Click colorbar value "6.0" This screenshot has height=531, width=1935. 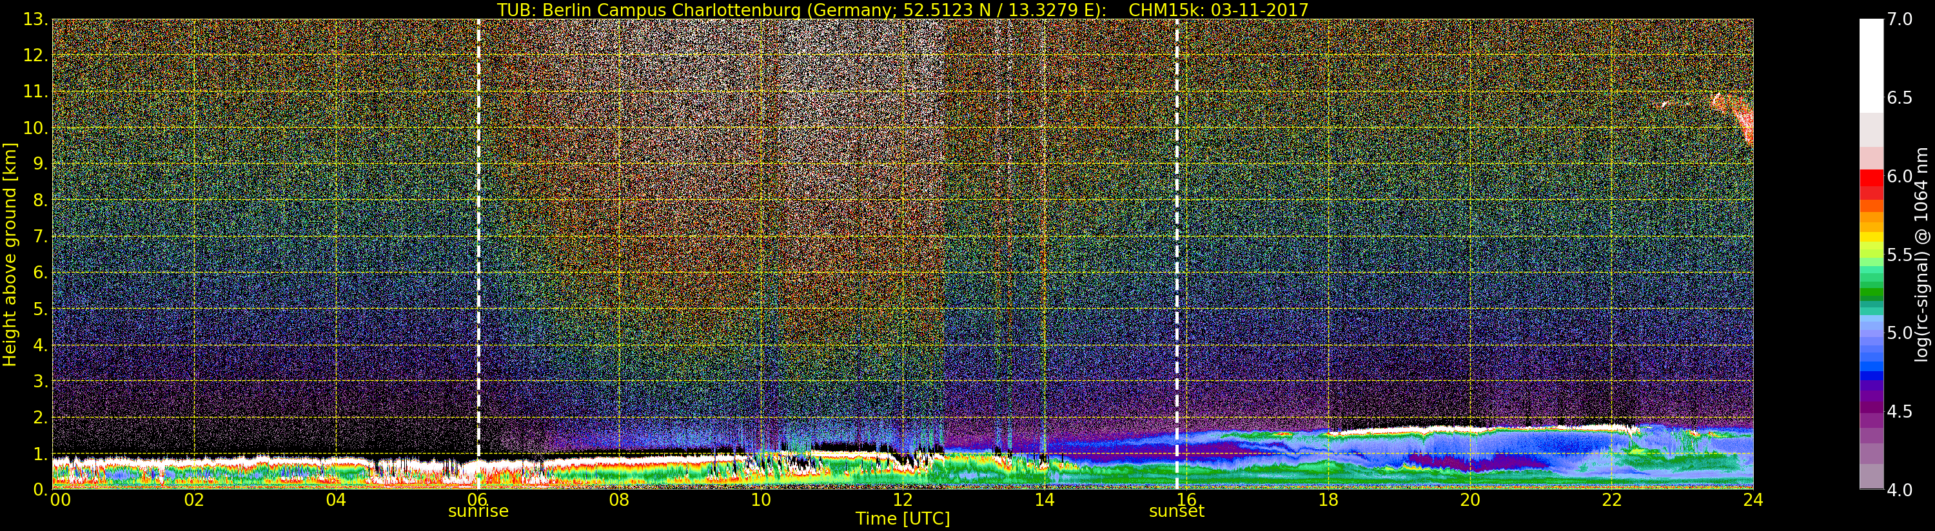pyautogui.click(x=1900, y=177)
